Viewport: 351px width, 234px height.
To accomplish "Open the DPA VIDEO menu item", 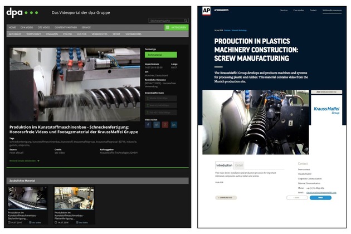I will (x=27, y=27).
